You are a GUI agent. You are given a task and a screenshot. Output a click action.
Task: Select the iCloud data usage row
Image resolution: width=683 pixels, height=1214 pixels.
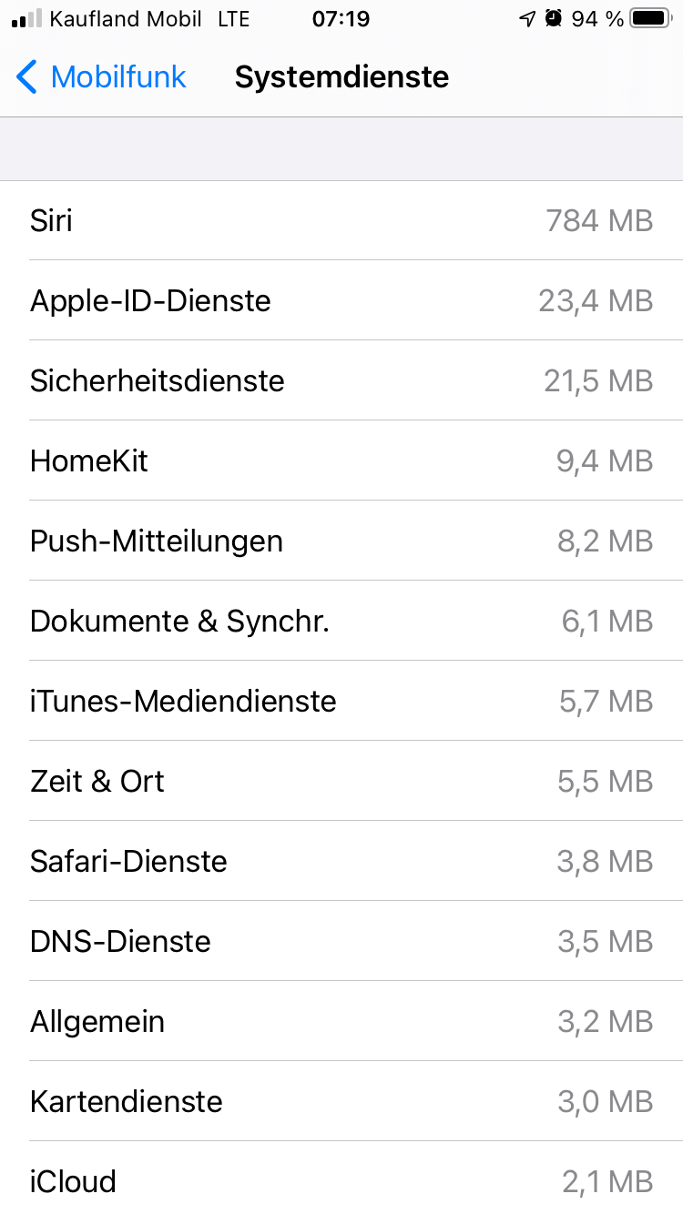point(341,1181)
